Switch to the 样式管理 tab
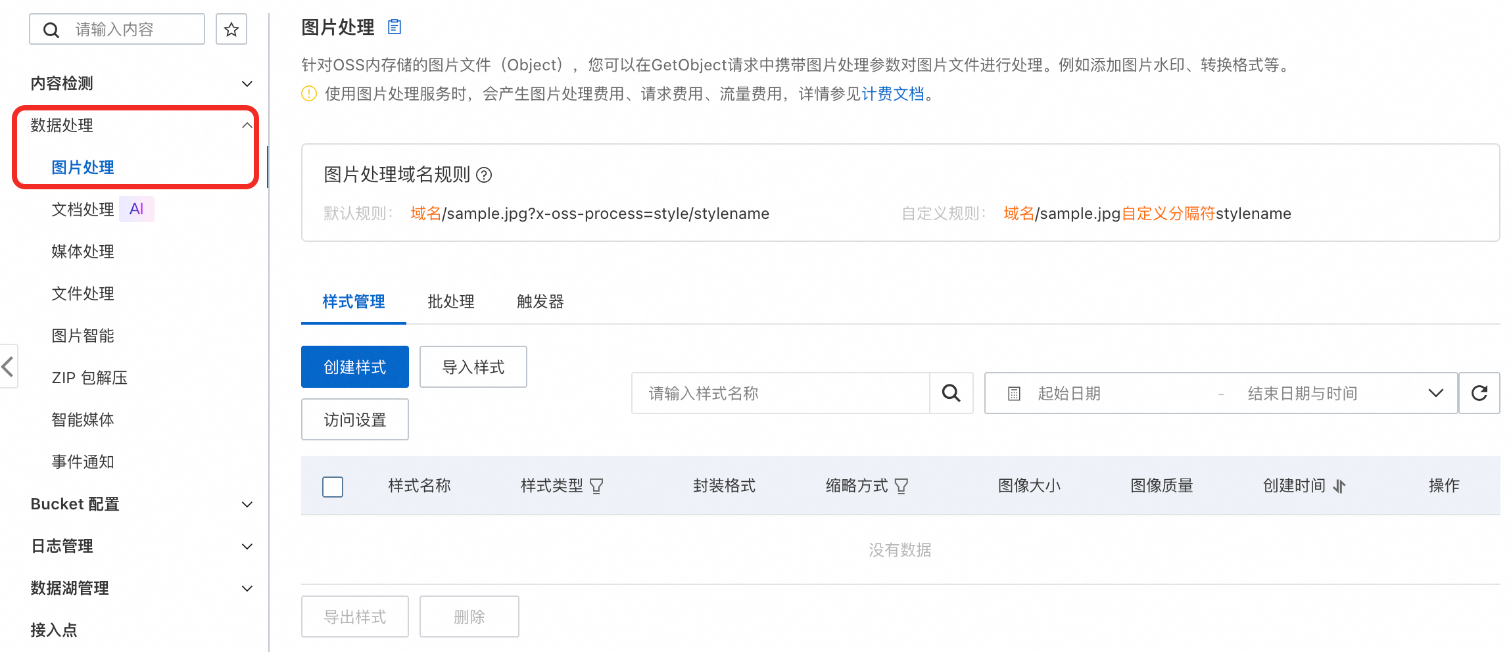 (x=354, y=302)
